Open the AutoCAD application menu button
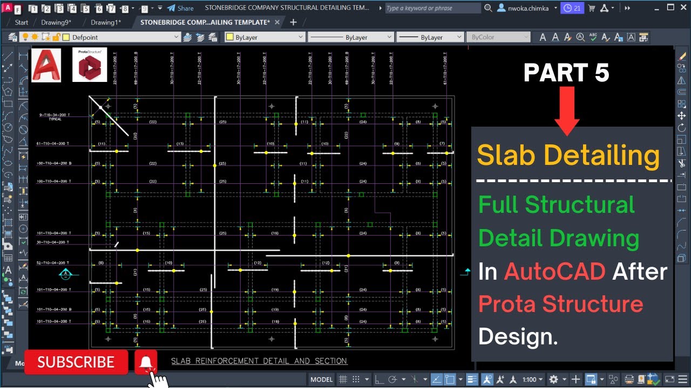691x388 pixels. (8, 8)
